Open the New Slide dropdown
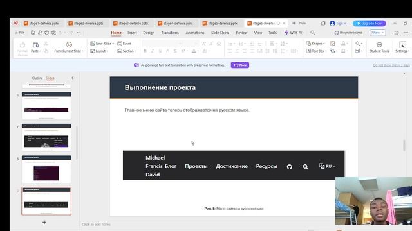Screen dimensions: 412x231 click(102, 44)
